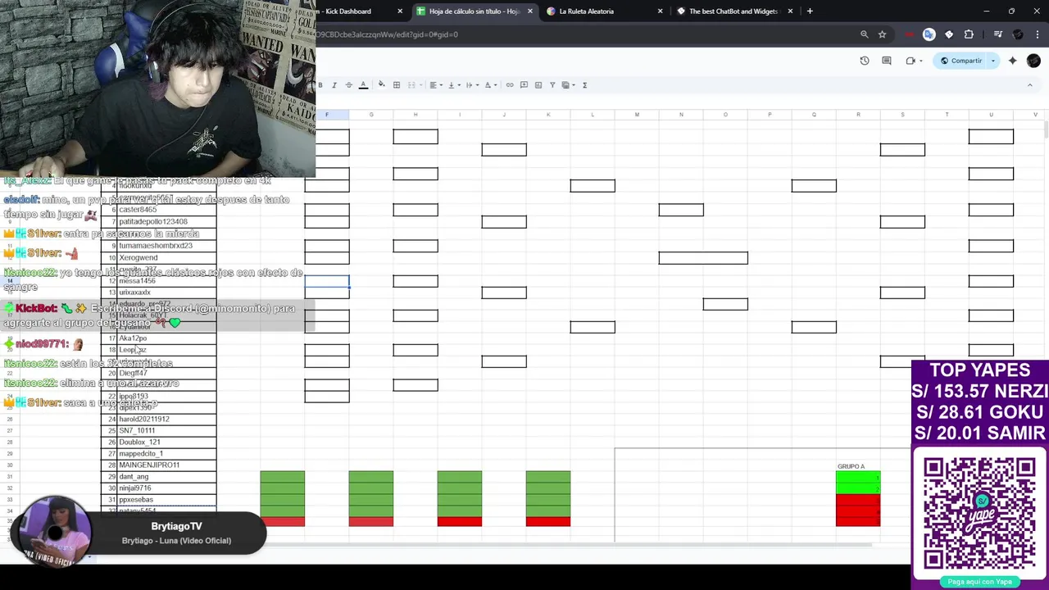Toggle italic formatting in Sheets toolbar

(334, 85)
